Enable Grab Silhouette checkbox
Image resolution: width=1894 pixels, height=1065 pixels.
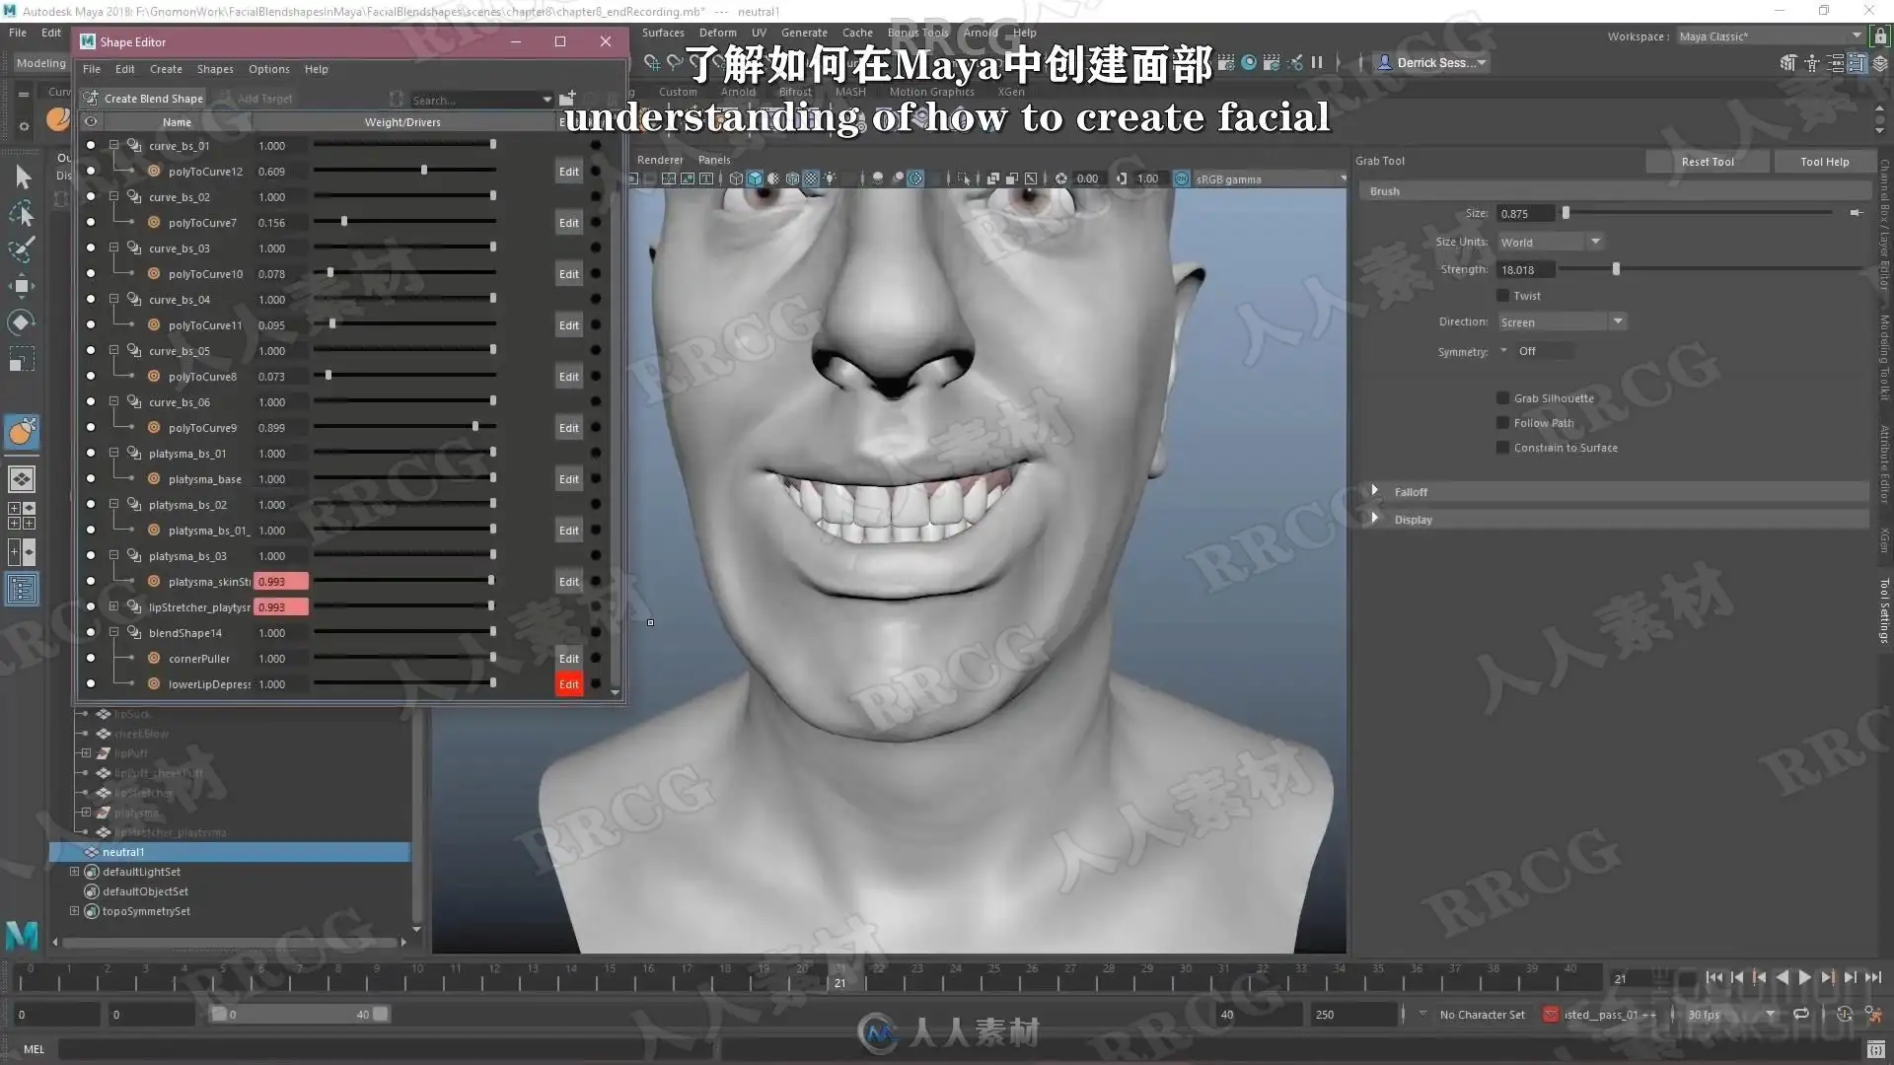click(1502, 398)
